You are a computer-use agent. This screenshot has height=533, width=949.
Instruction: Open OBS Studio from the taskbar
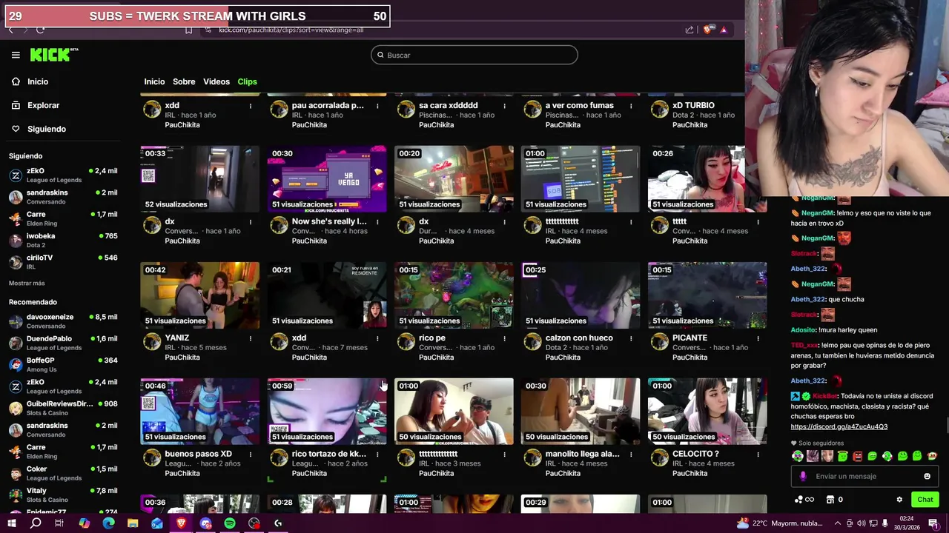(254, 523)
